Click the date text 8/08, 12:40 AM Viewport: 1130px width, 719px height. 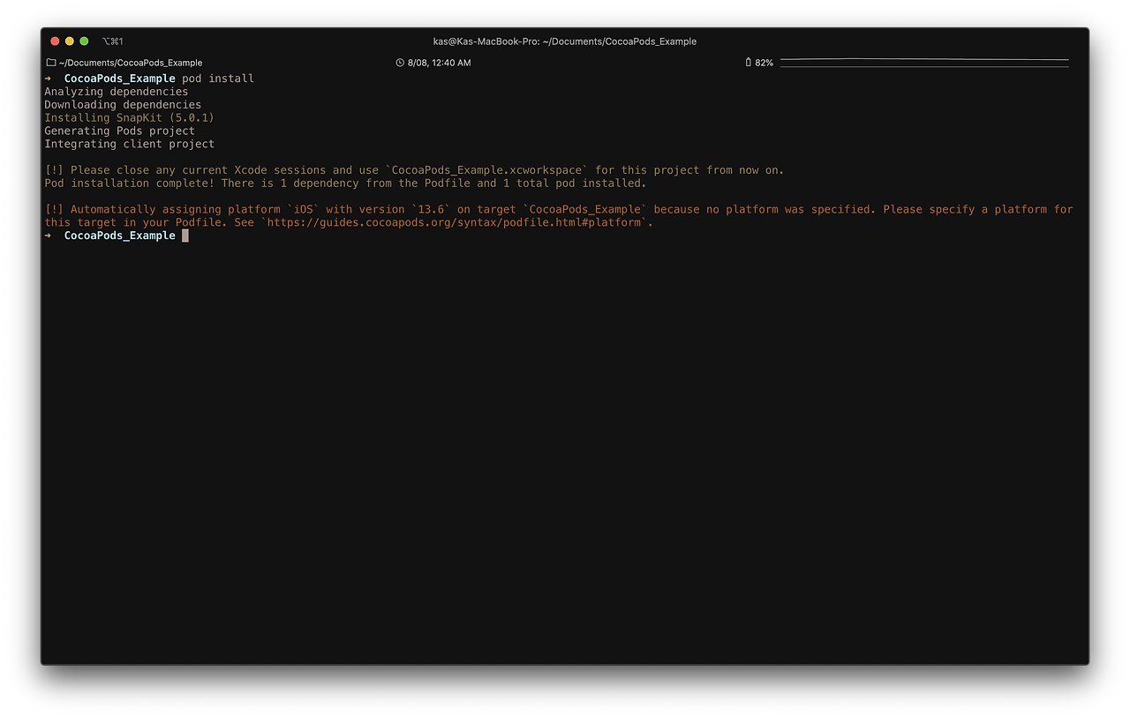[x=439, y=63]
